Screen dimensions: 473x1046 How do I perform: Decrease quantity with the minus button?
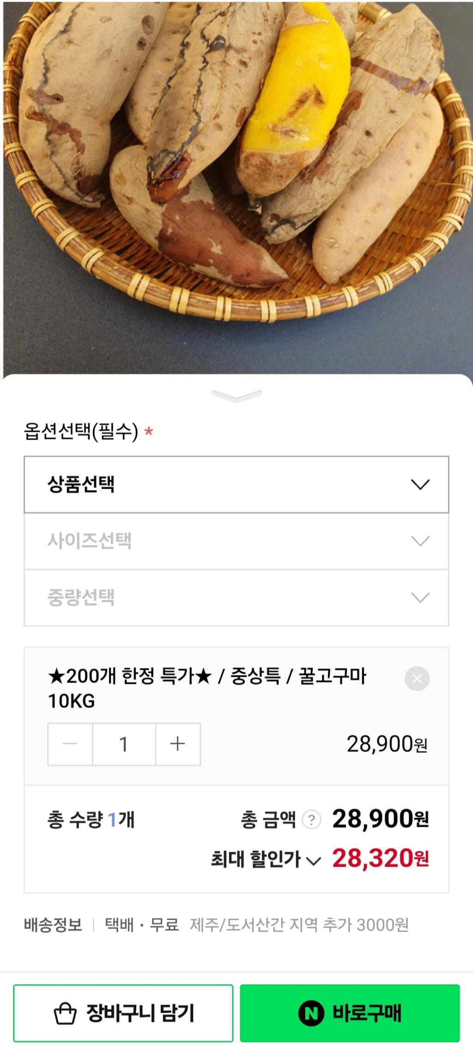click(70, 744)
